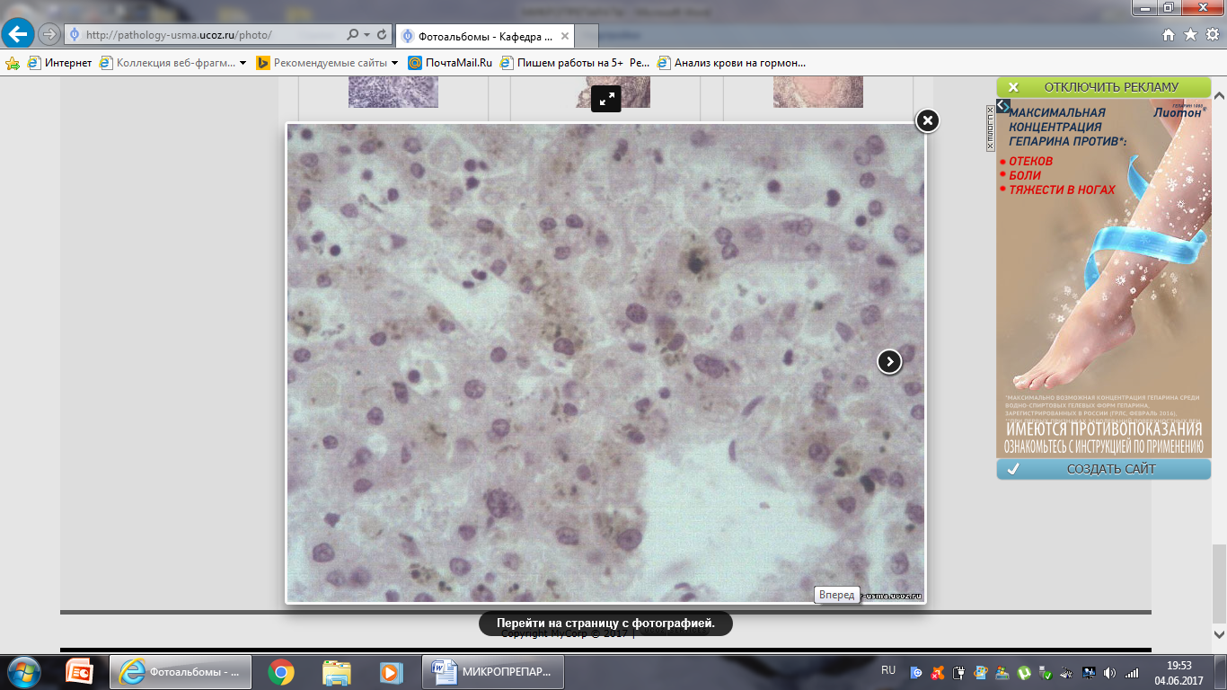Click the right pinkish thumbnail behind lightbox

click(818, 92)
